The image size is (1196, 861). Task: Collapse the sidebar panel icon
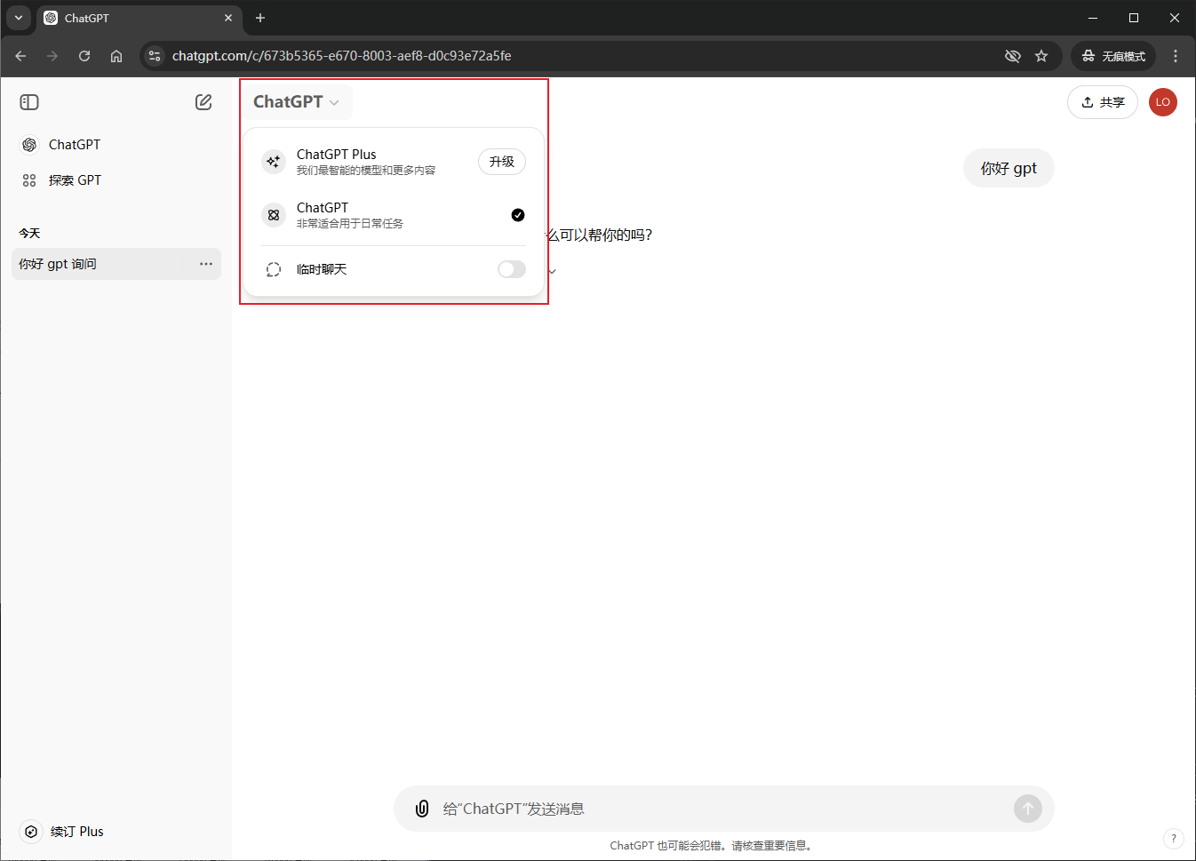29,102
